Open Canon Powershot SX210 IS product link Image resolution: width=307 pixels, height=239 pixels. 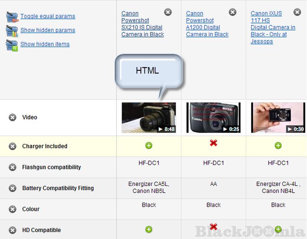[x=142, y=24]
